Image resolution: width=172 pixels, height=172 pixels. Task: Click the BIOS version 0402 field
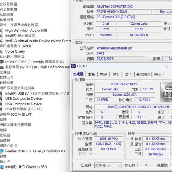(x=134, y=54)
